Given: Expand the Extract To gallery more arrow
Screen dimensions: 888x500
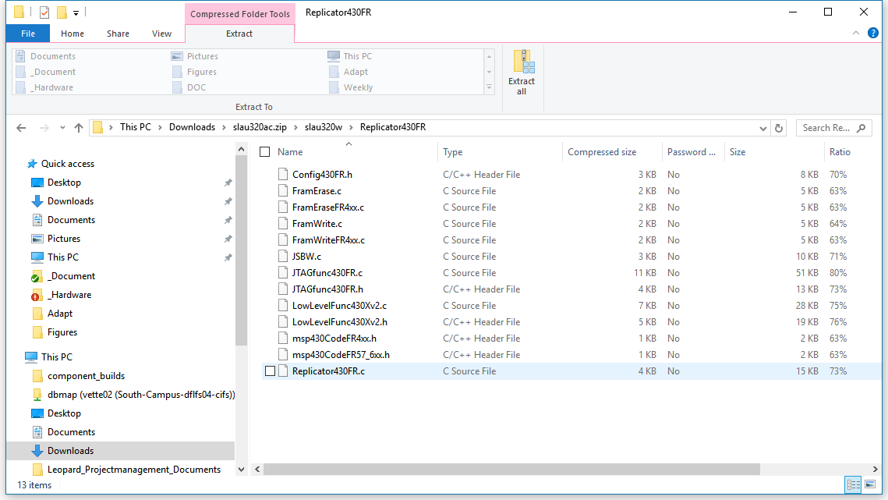Looking at the screenshot, I should pyautogui.click(x=490, y=87).
